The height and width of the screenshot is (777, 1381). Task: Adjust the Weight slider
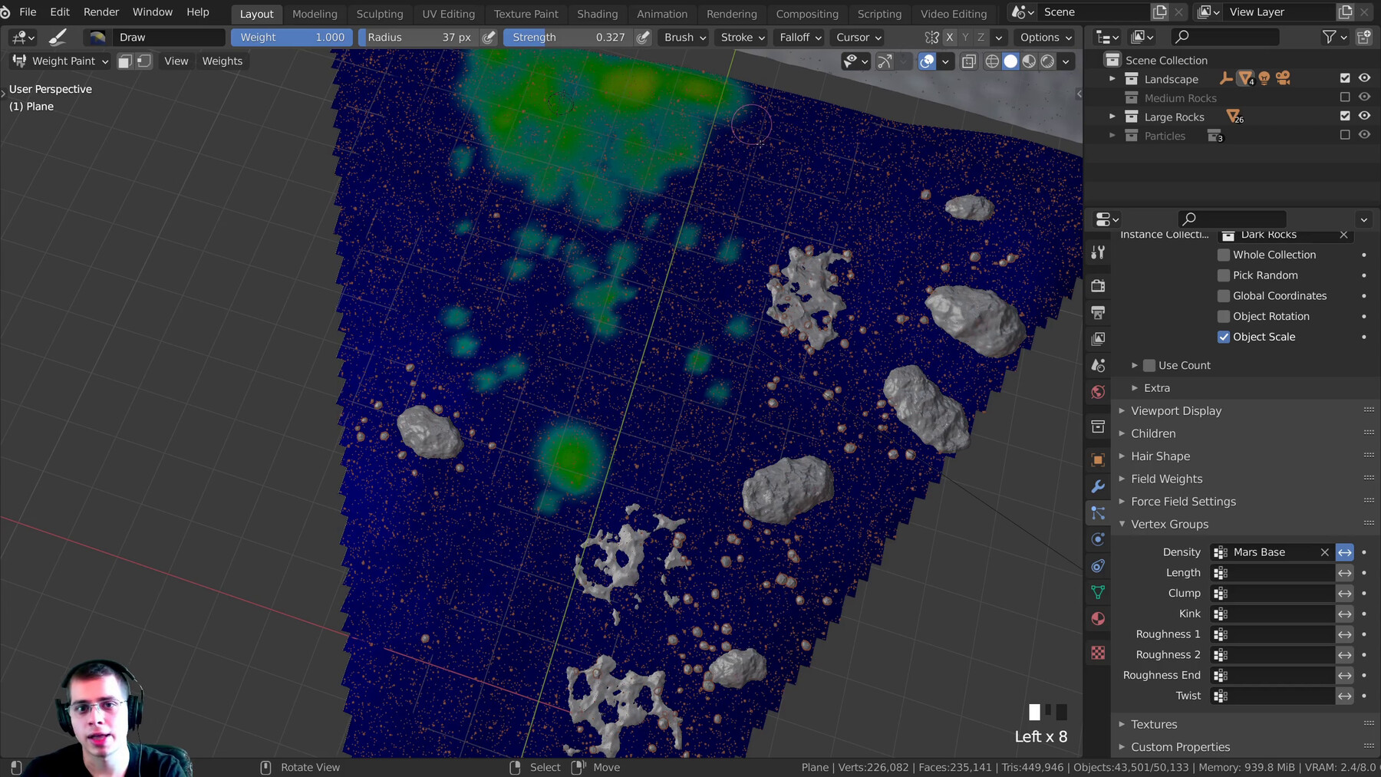(x=292, y=37)
